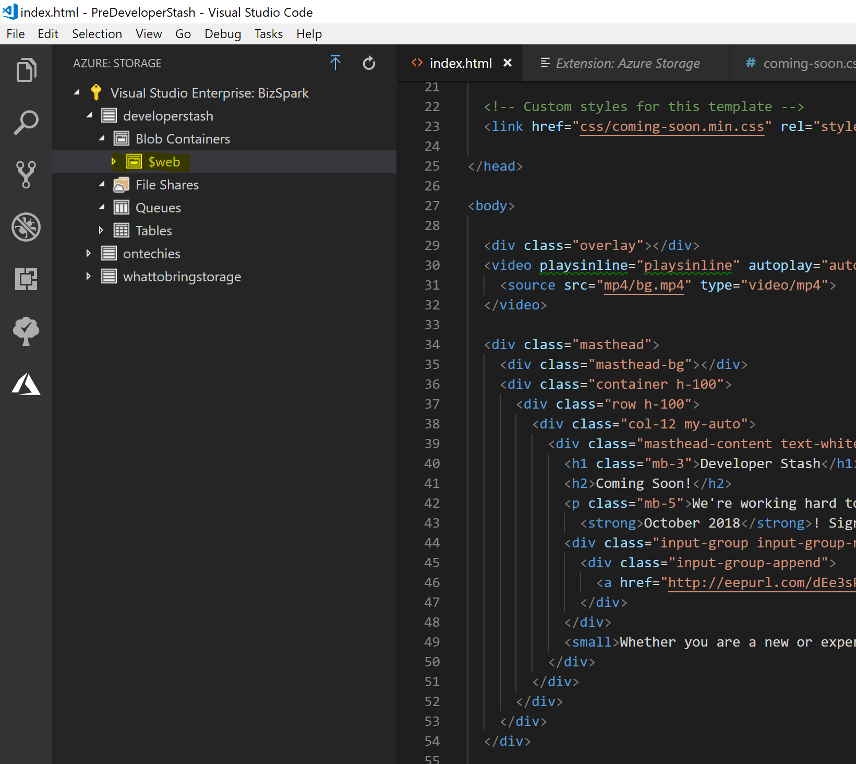The image size is (856, 764).
Task: Refresh the Azure Storage tree
Action: click(369, 63)
